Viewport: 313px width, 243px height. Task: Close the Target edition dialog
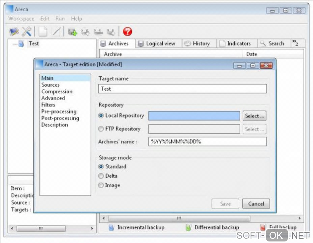tap(266, 65)
